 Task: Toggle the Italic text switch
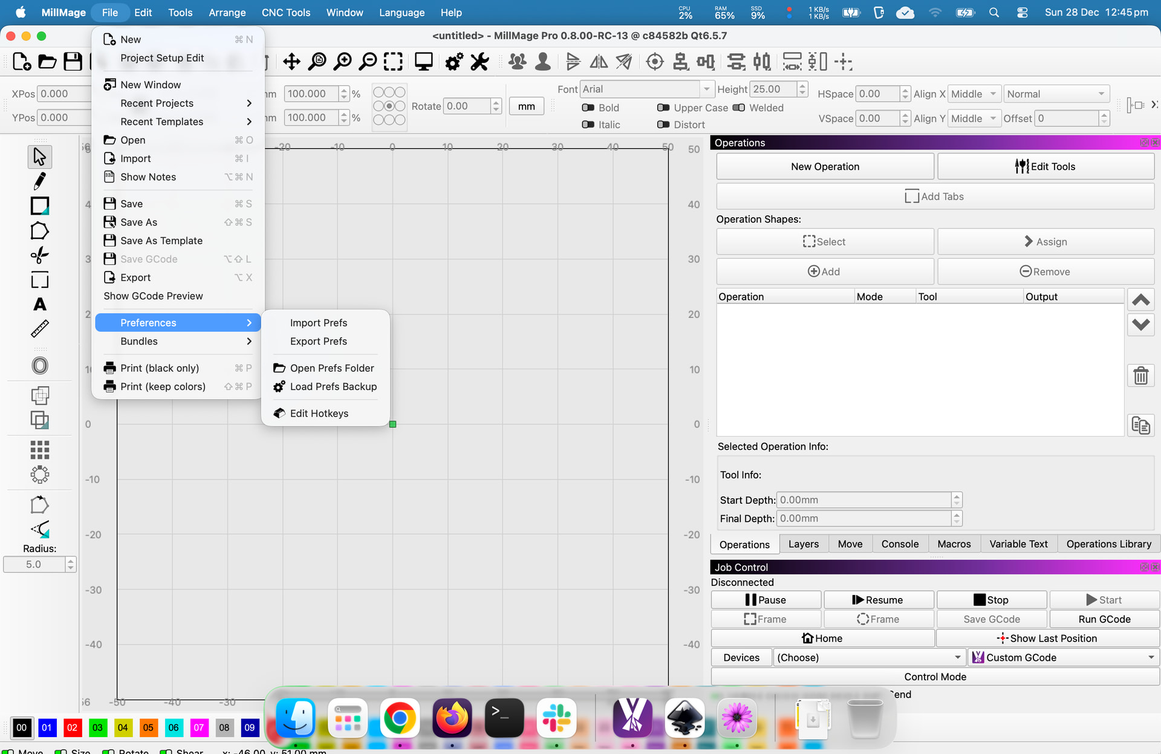click(588, 125)
